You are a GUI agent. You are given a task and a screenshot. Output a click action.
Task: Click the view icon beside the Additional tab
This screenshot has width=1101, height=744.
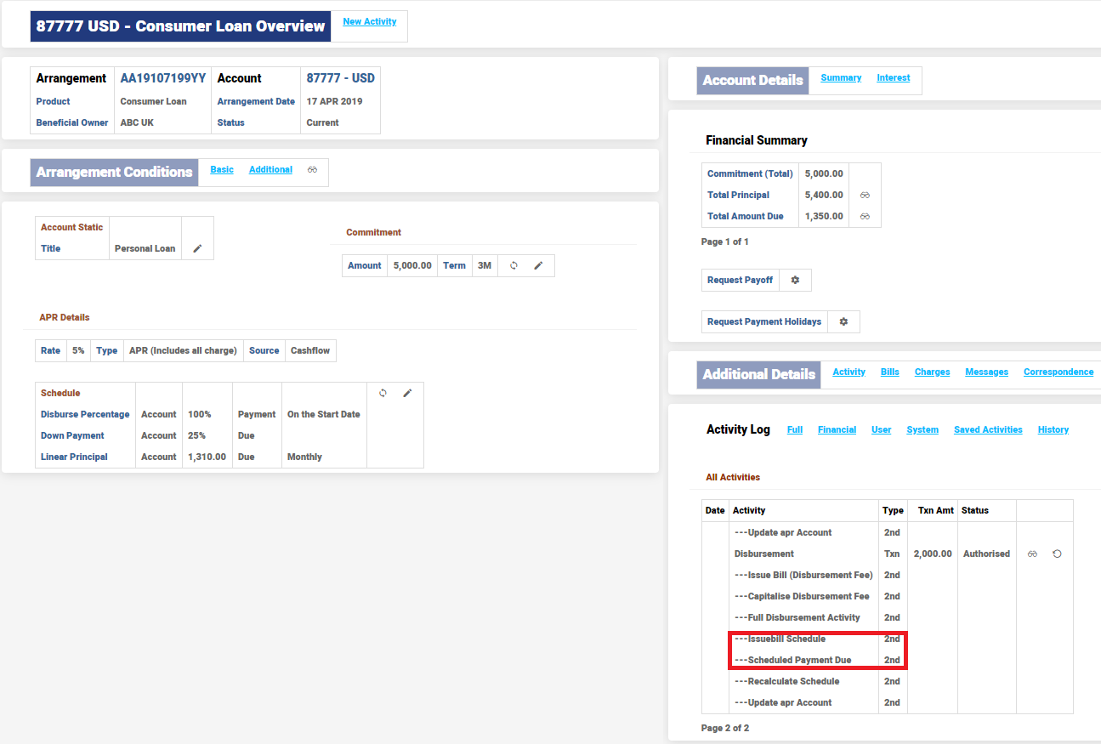tap(312, 170)
